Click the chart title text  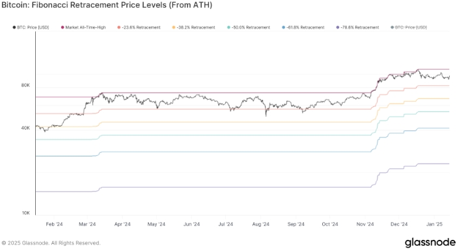[x=107, y=5]
